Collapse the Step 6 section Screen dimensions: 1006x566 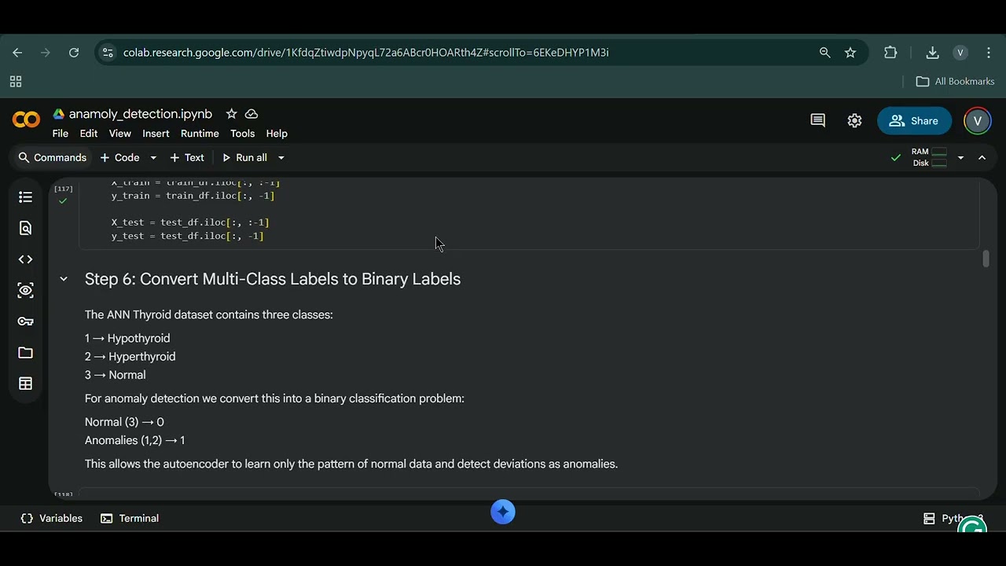[x=64, y=279]
